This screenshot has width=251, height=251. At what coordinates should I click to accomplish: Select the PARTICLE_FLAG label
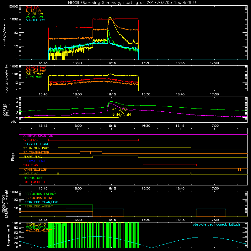[35, 169]
